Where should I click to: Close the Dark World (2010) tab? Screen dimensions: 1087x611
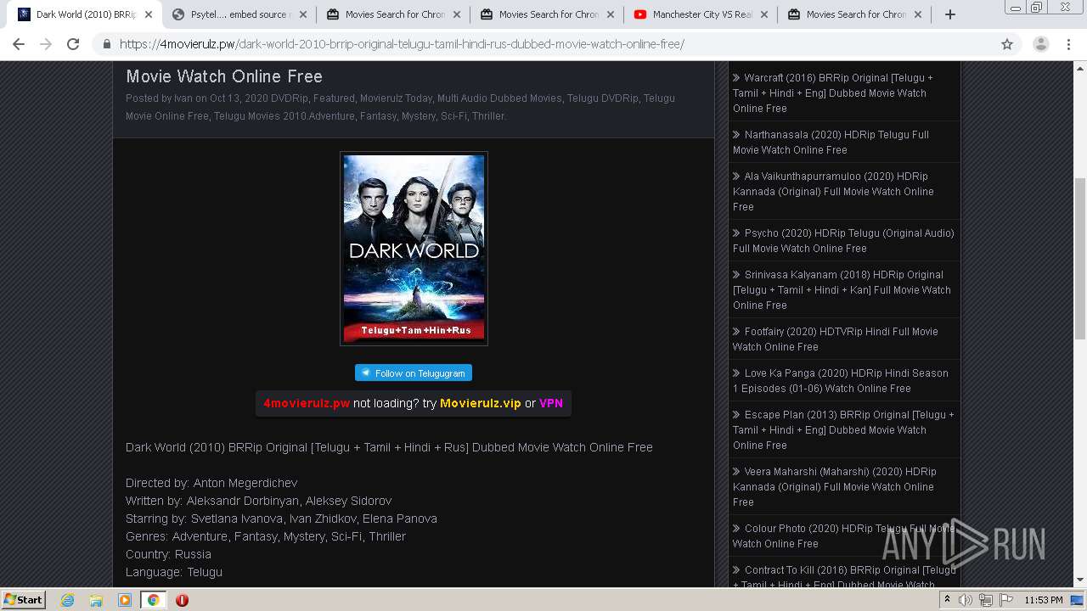[x=148, y=14]
